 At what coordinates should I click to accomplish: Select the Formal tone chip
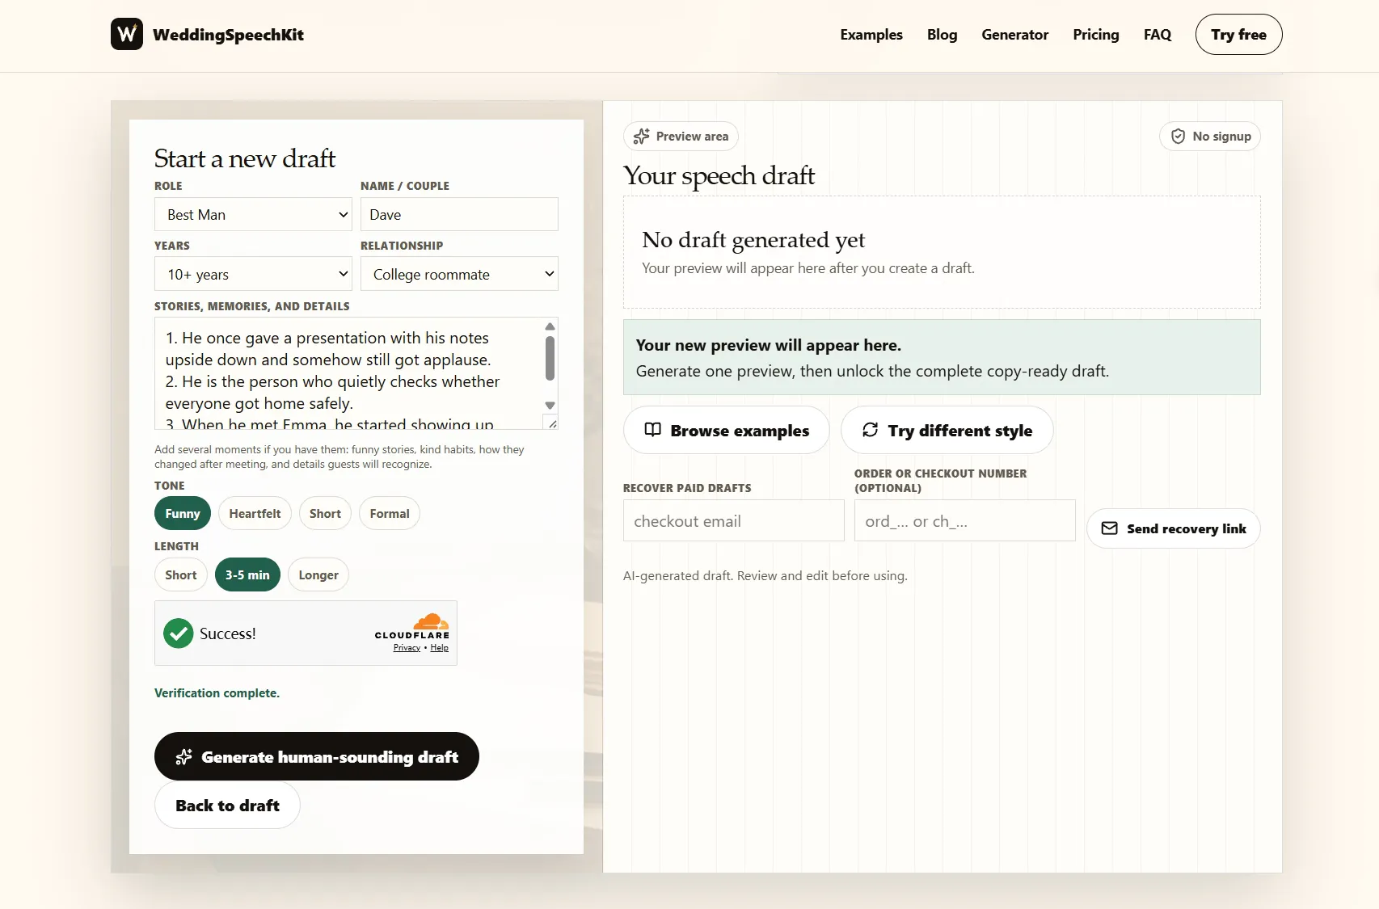coord(390,513)
